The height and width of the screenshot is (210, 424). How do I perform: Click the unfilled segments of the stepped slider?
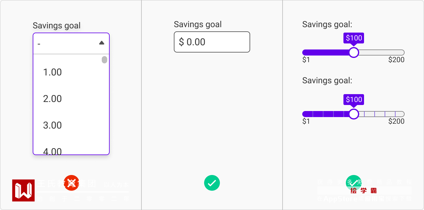tap(382, 114)
